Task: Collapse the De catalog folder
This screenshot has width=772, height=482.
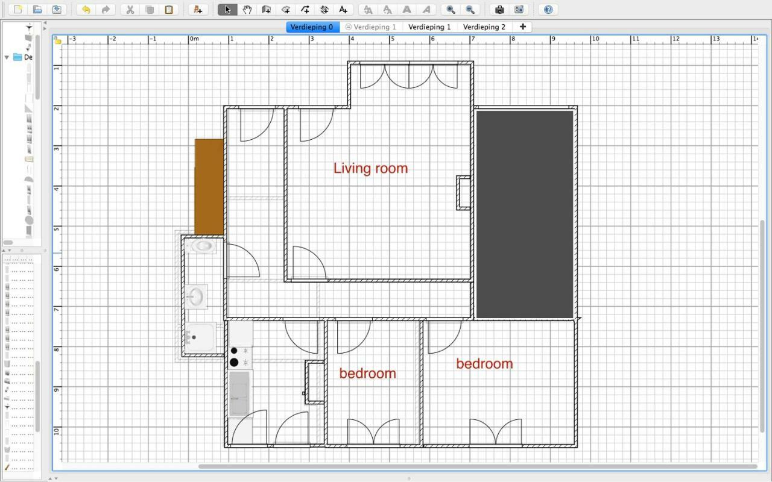Action: pyautogui.click(x=7, y=57)
